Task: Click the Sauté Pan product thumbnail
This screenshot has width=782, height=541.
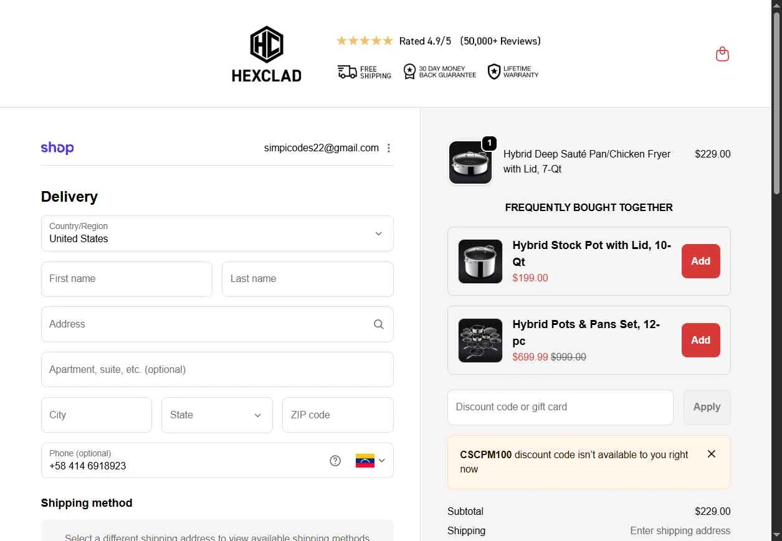Action: pyautogui.click(x=470, y=163)
